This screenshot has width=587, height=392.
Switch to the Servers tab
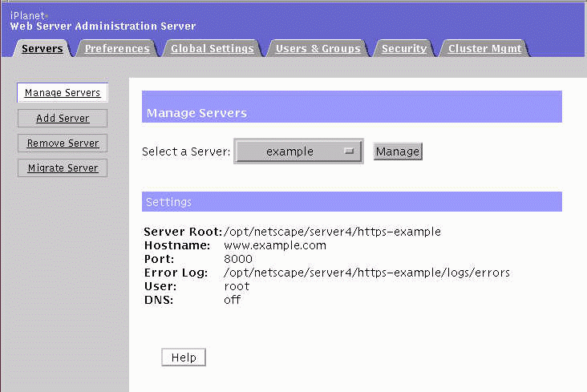coord(43,49)
